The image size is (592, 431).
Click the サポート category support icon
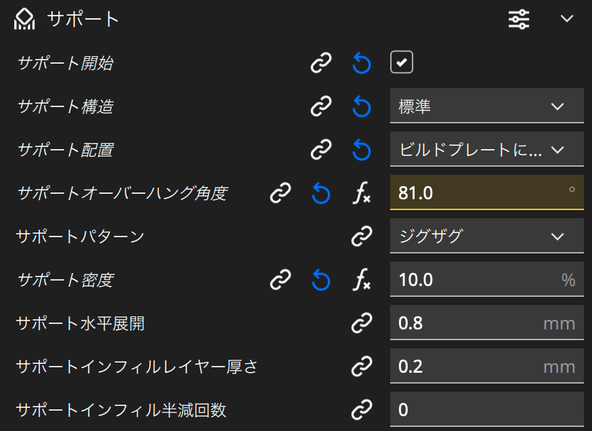coord(24,19)
